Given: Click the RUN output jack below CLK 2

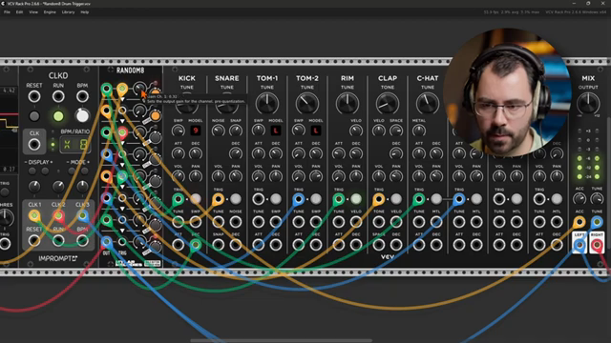Looking at the screenshot, I should (58, 241).
